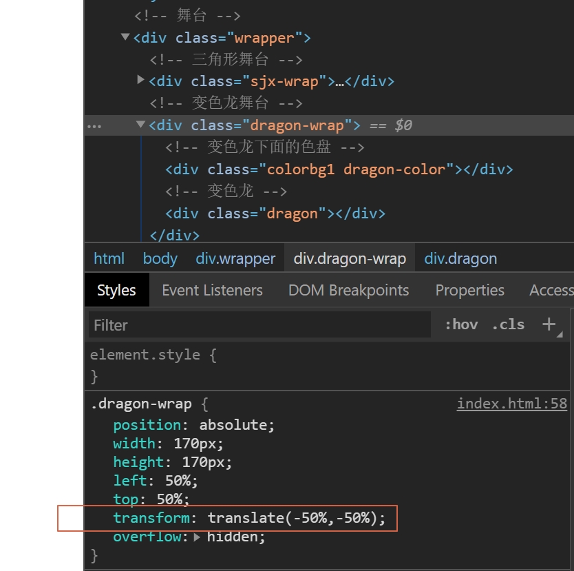Select body in the breadcrumb bar
Image resolution: width=574 pixels, height=571 pixels.
click(x=160, y=258)
